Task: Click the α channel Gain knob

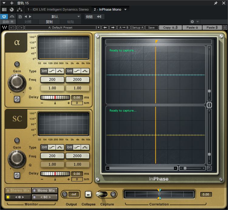Action: [17, 83]
